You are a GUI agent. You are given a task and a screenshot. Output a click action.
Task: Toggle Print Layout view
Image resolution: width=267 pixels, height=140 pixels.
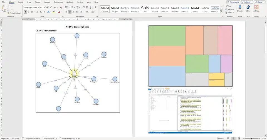pyautogui.click(x=233, y=138)
